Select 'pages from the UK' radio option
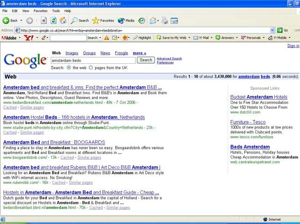 91,68
